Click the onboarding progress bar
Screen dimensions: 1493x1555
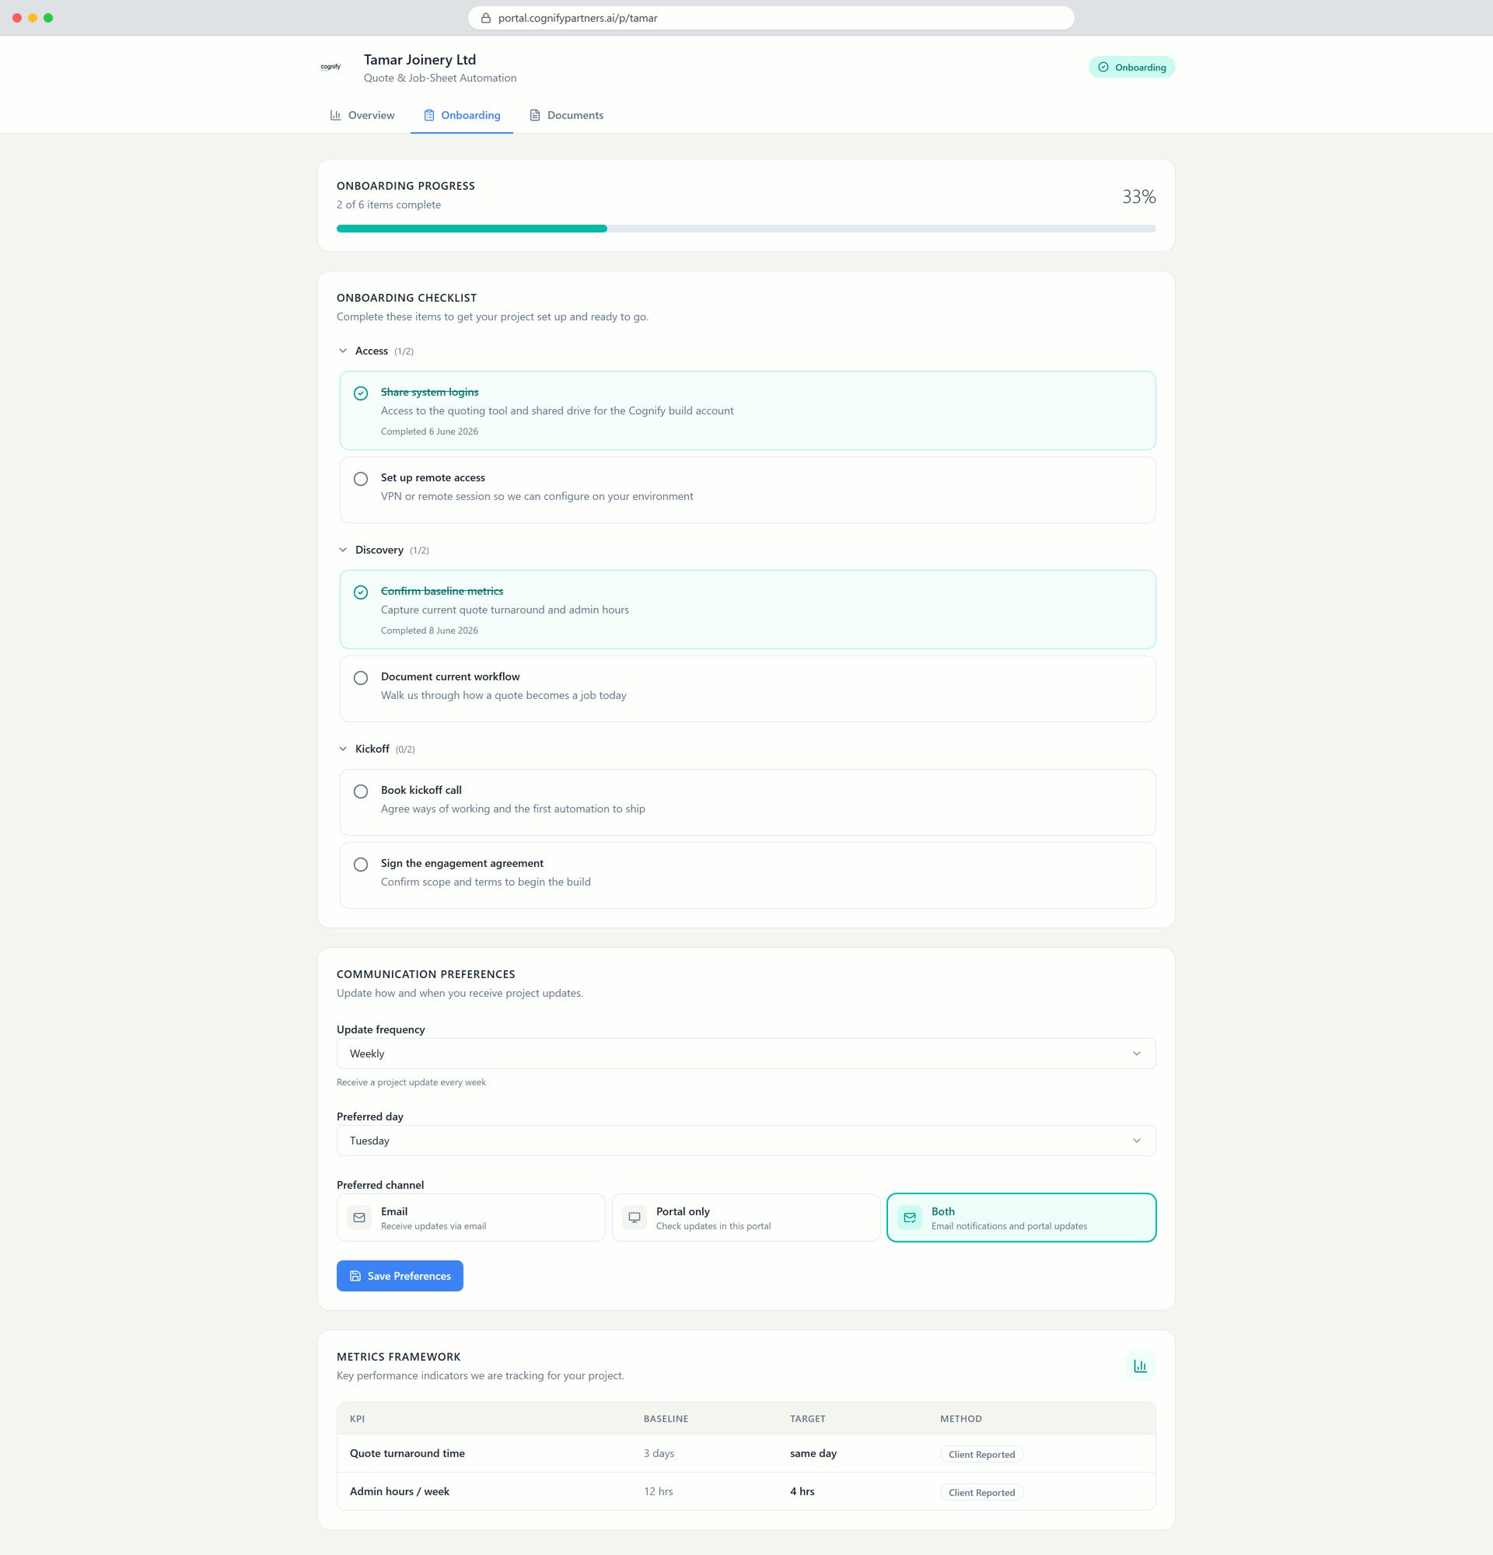coord(746,229)
